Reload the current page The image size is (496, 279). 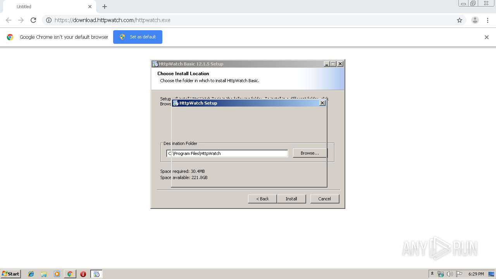click(x=33, y=20)
